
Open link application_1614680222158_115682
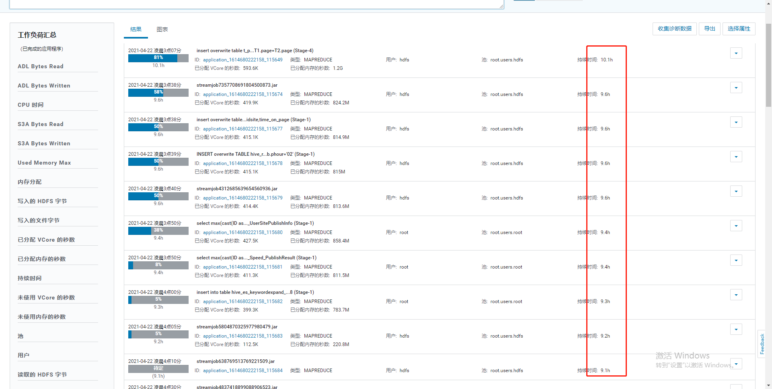[x=242, y=301]
